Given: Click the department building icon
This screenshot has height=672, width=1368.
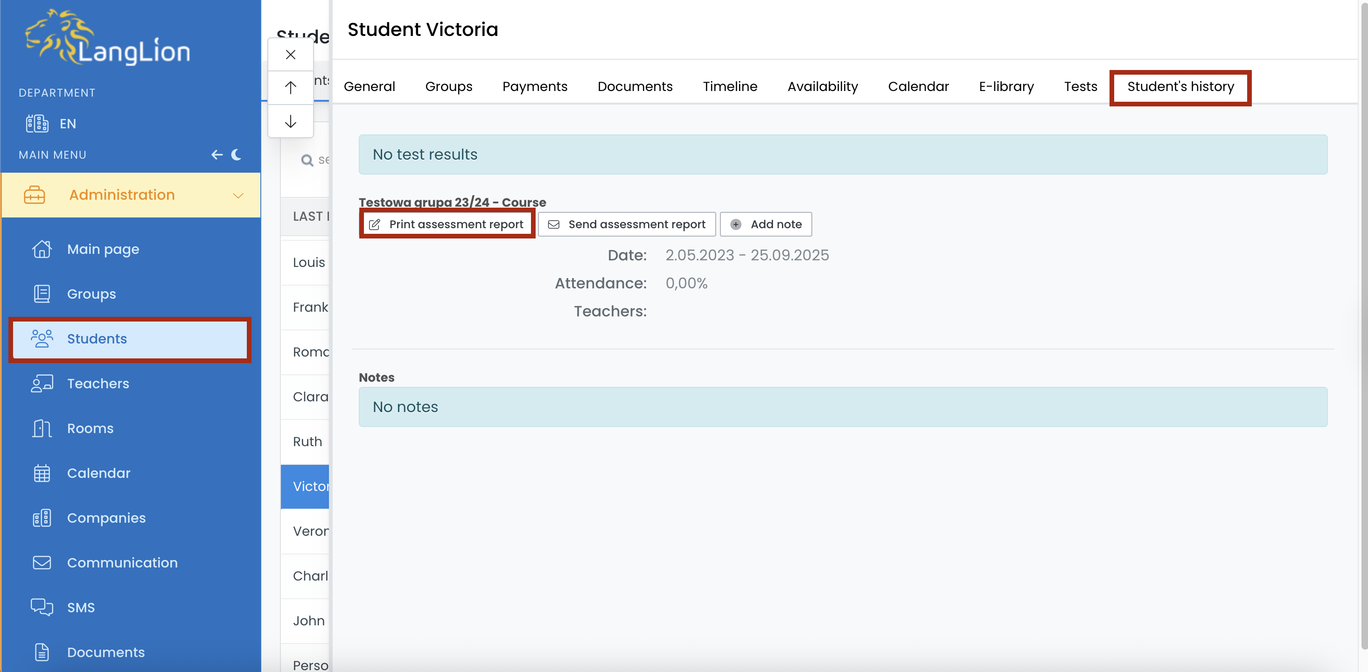Looking at the screenshot, I should (x=37, y=123).
